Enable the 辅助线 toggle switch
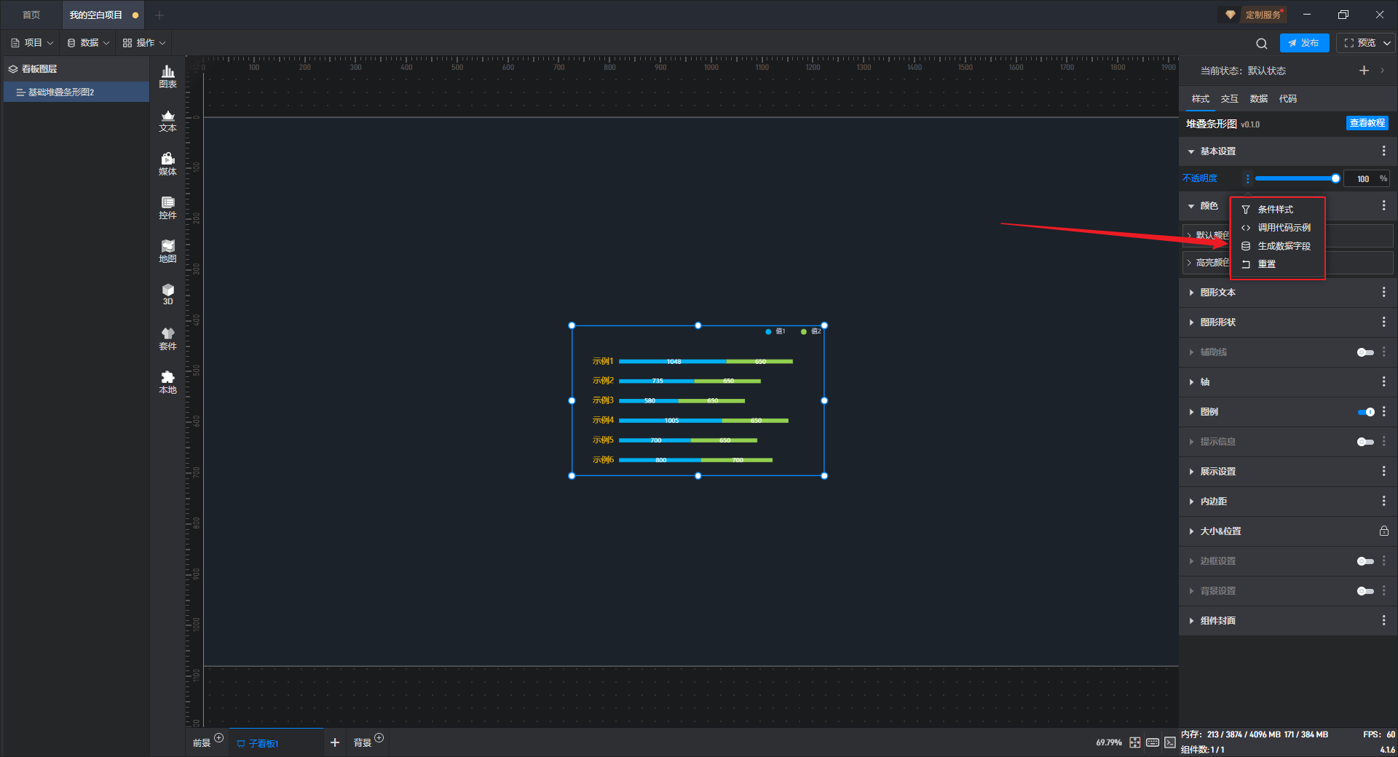 pyautogui.click(x=1365, y=352)
